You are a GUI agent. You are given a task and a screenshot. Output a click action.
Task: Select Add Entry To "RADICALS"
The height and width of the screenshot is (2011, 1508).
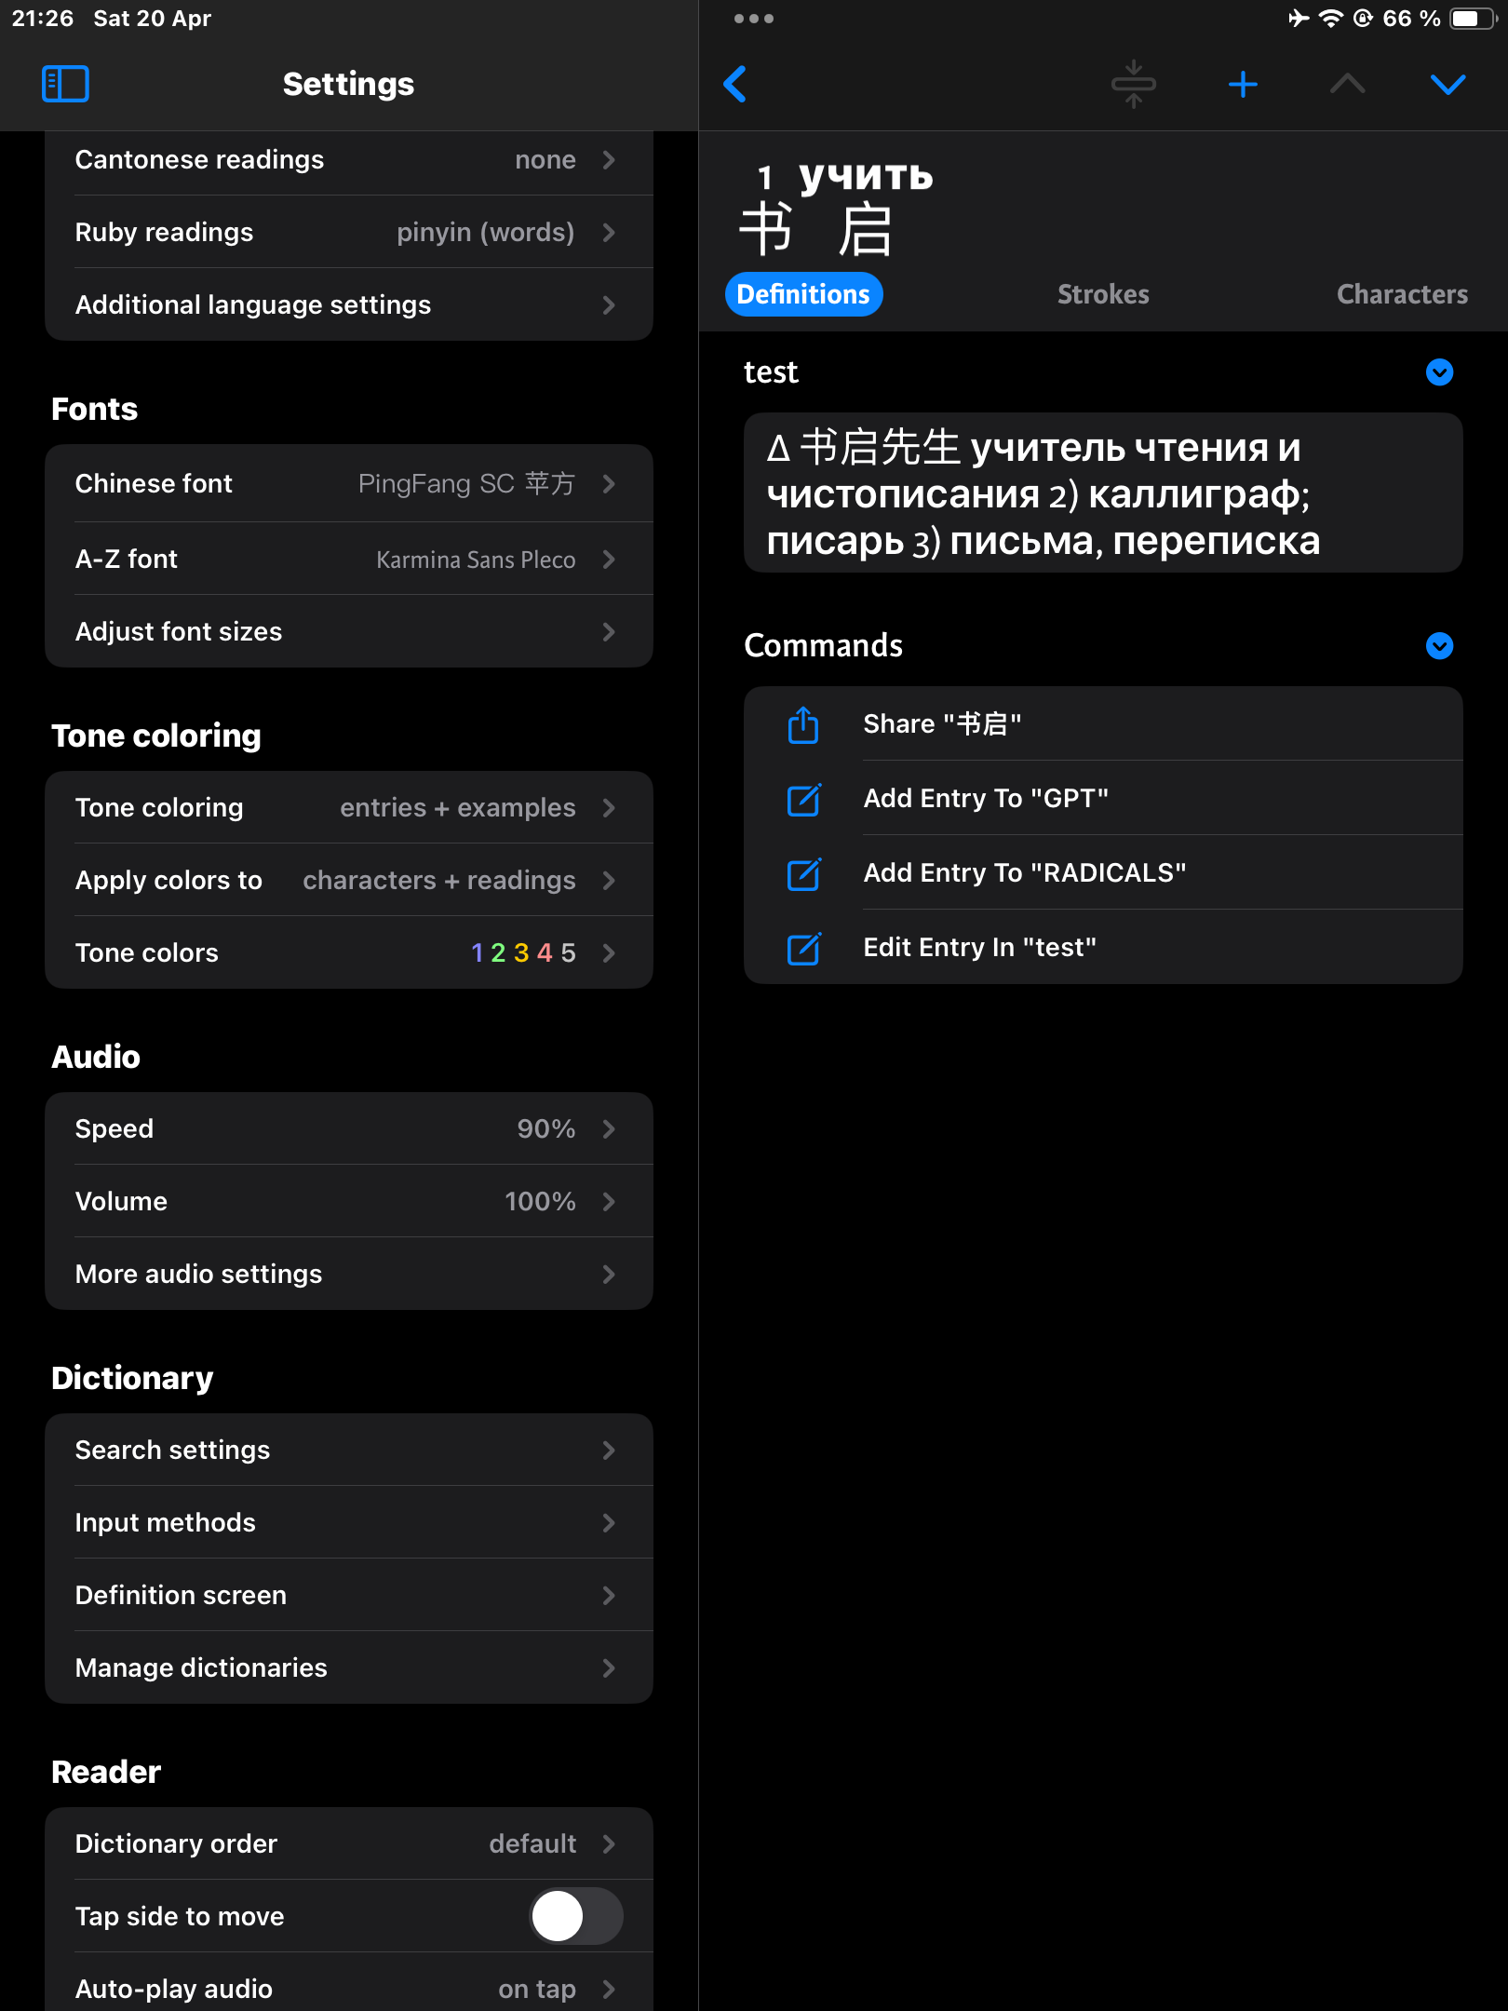point(1103,873)
